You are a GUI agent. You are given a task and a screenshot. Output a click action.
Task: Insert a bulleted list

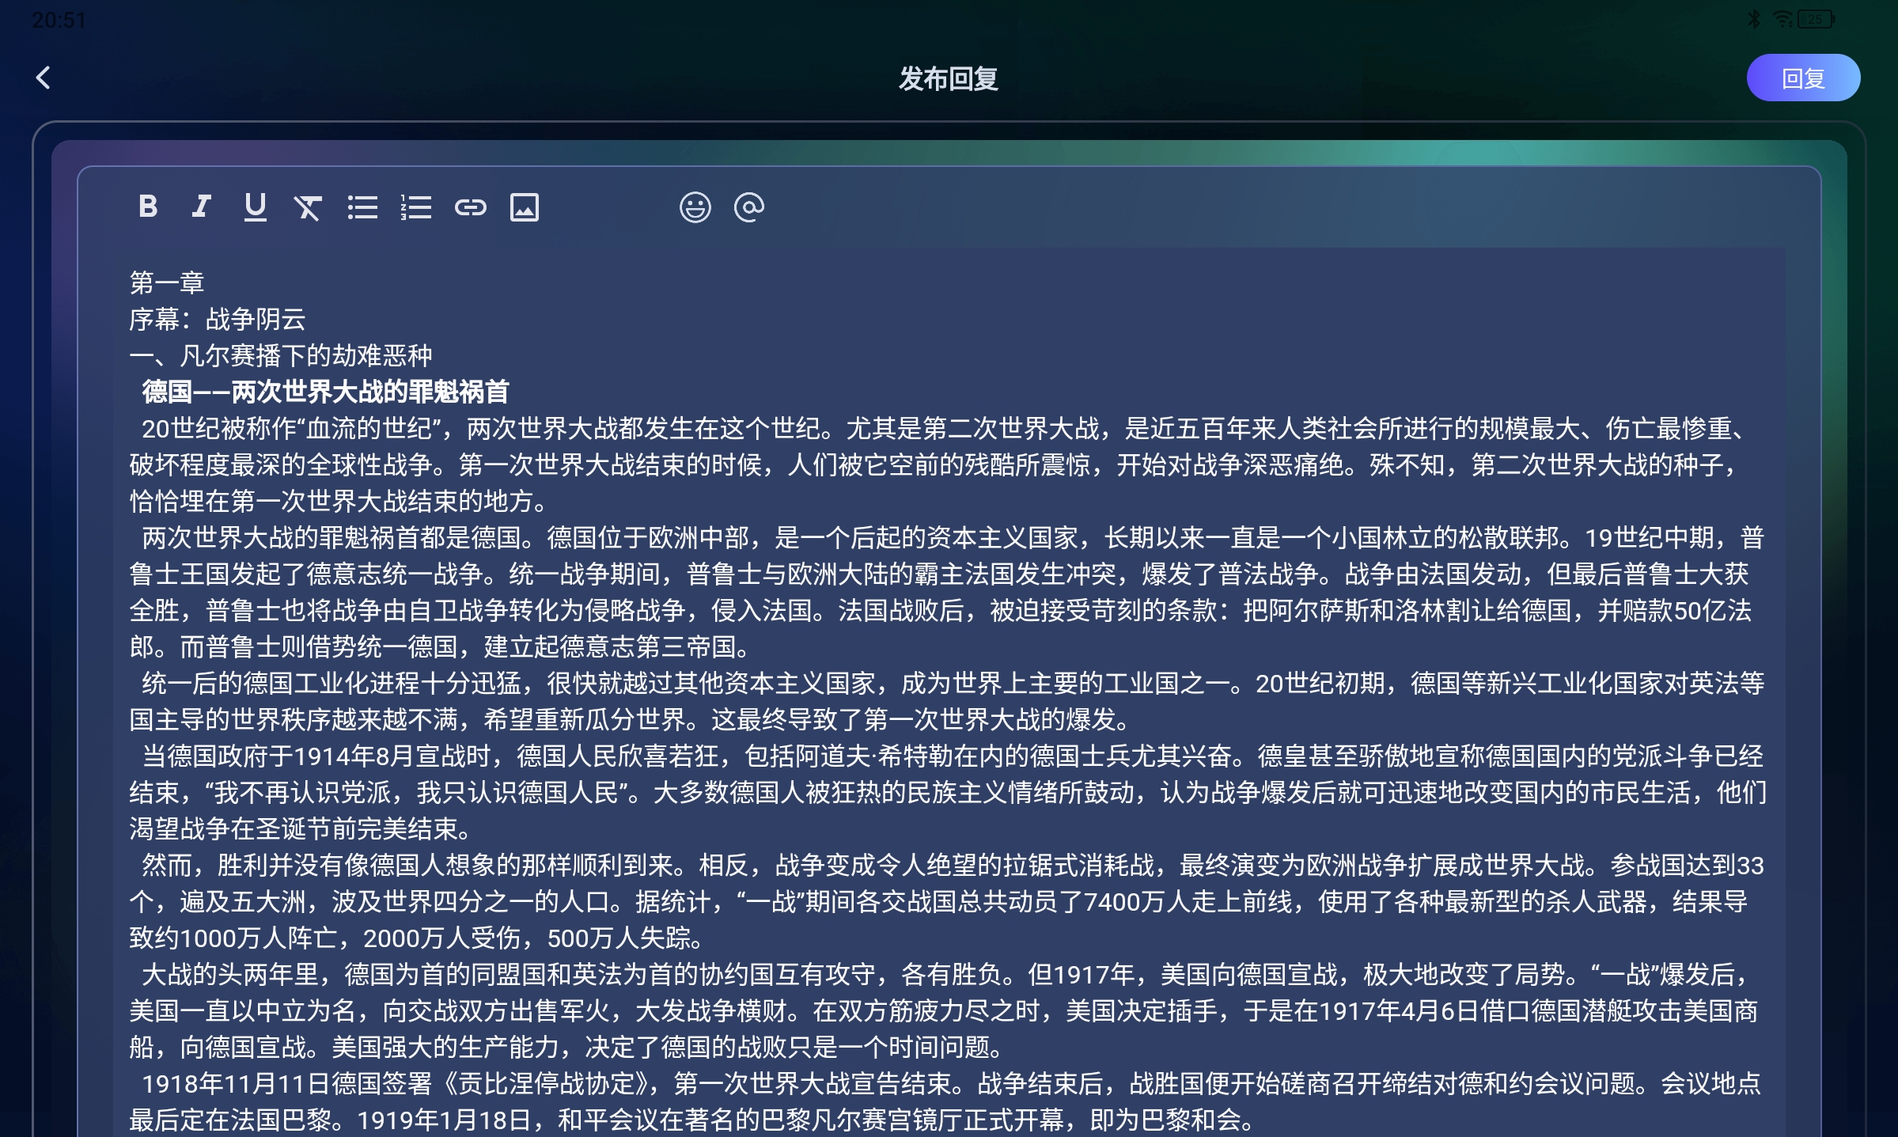coord(363,207)
